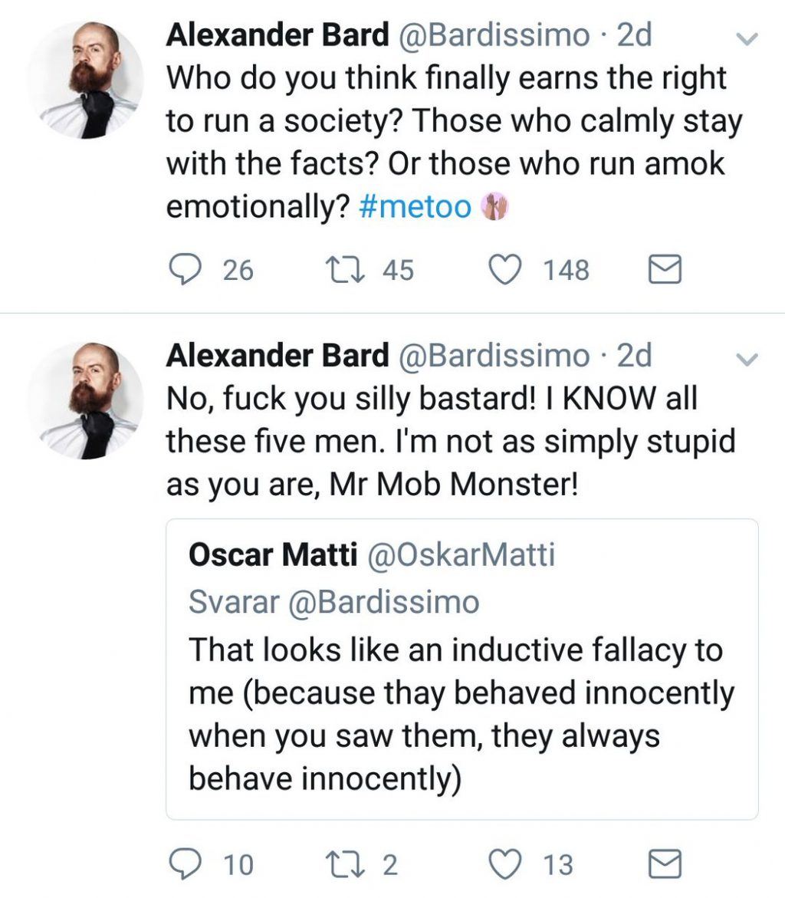Click Alexander Bard name on second tweet
Screen dimensions: 785x898
pyautogui.click(x=277, y=355)
